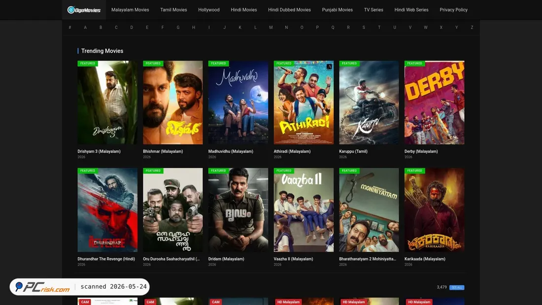Open the Drishyam 3 poster thumbnail
This screenshot has width=542, height=305.
[x=107, y=102]
